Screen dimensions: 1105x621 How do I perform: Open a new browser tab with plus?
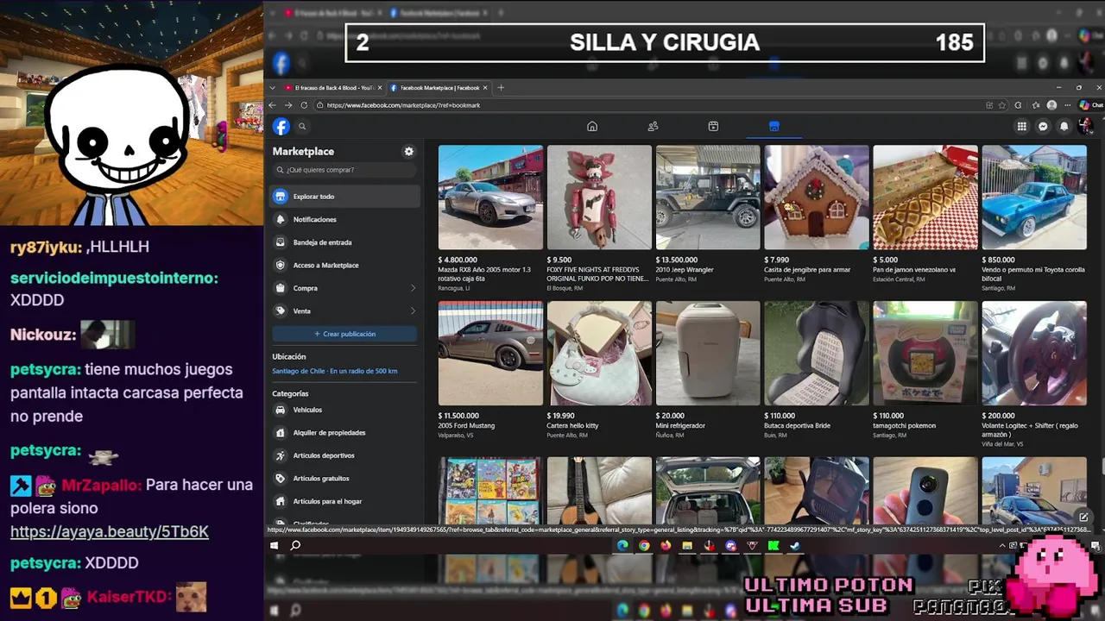(501, 88)
